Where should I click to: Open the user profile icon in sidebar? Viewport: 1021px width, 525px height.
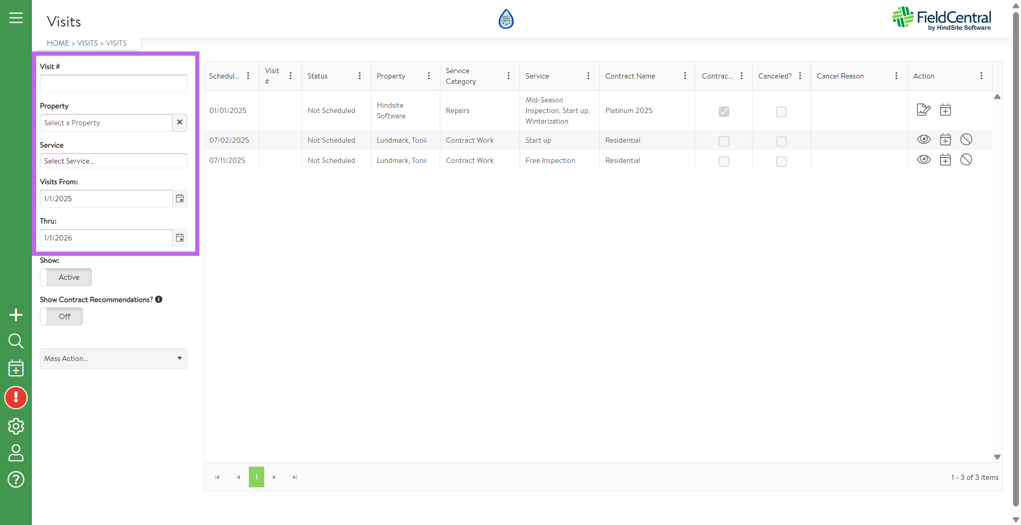(x=16, y=453)
